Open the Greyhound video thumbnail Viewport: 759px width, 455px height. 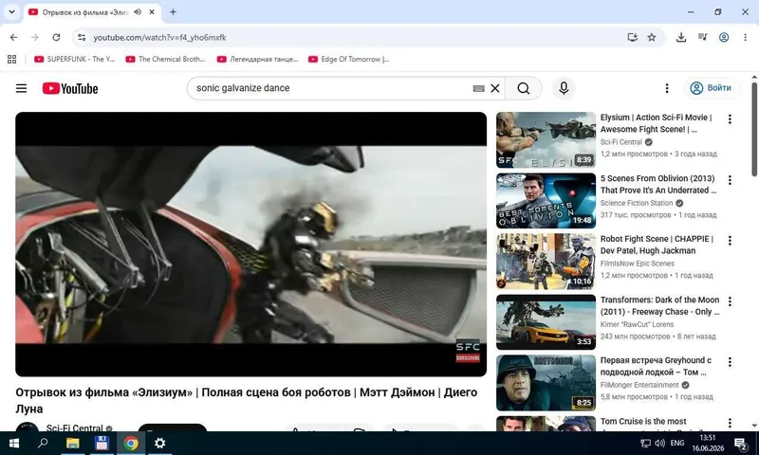546,383
